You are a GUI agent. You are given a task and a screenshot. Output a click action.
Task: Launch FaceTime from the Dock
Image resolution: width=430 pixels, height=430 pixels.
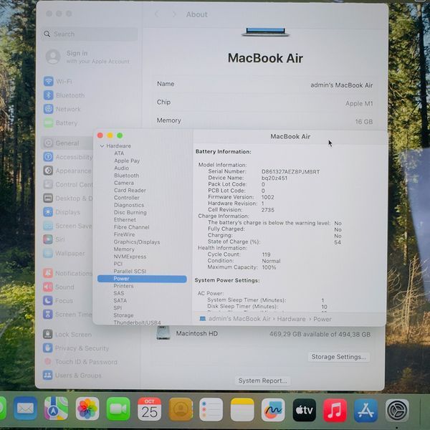coord(118,409)
